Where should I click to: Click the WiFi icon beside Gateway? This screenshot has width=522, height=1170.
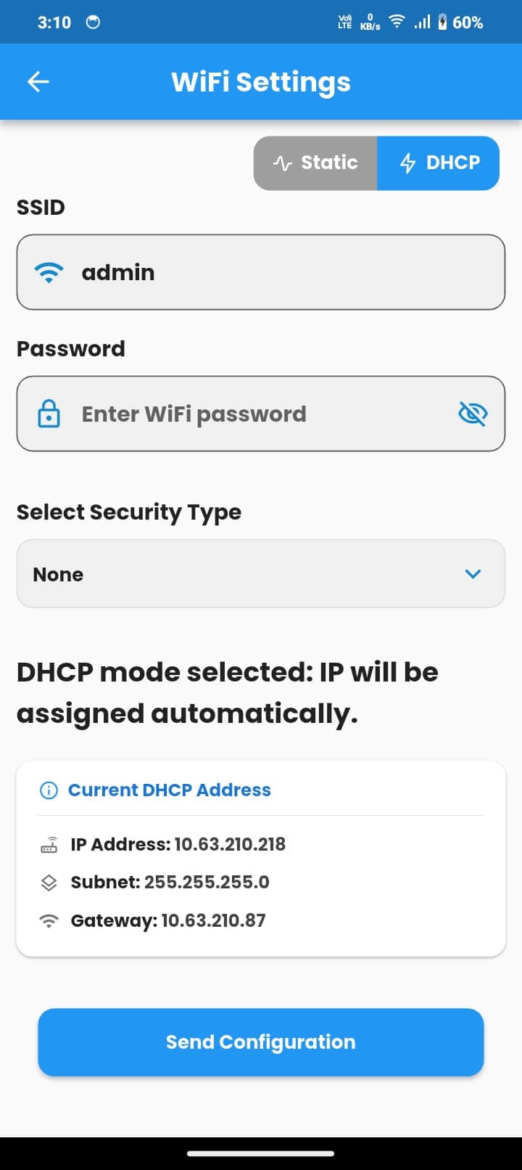(49, 920)
